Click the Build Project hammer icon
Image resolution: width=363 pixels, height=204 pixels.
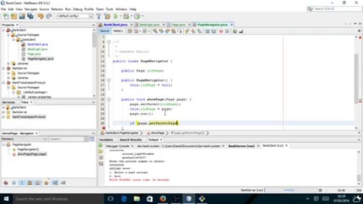(99, 16)
